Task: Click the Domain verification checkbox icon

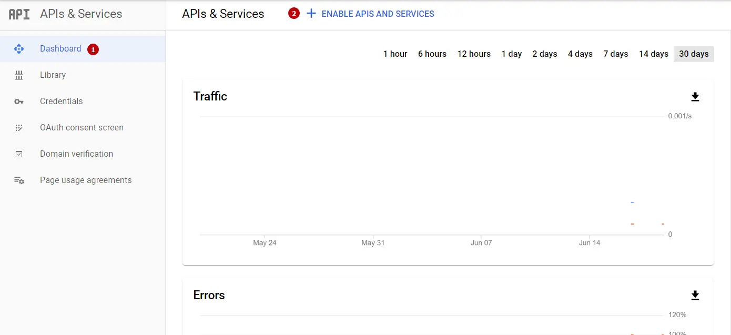Action: click(x=19, y=154)
